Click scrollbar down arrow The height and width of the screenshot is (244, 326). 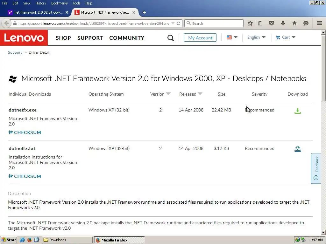[323, 232]
